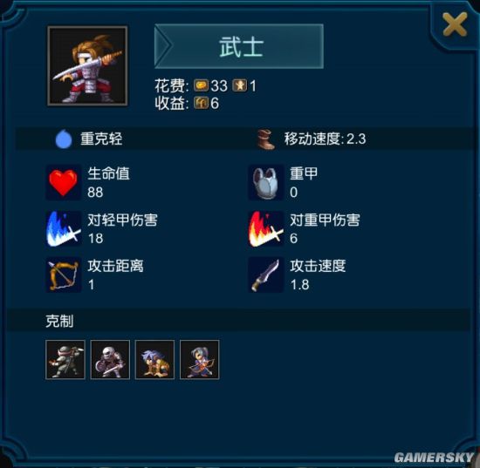Click the population cost icon

(240, 86)
